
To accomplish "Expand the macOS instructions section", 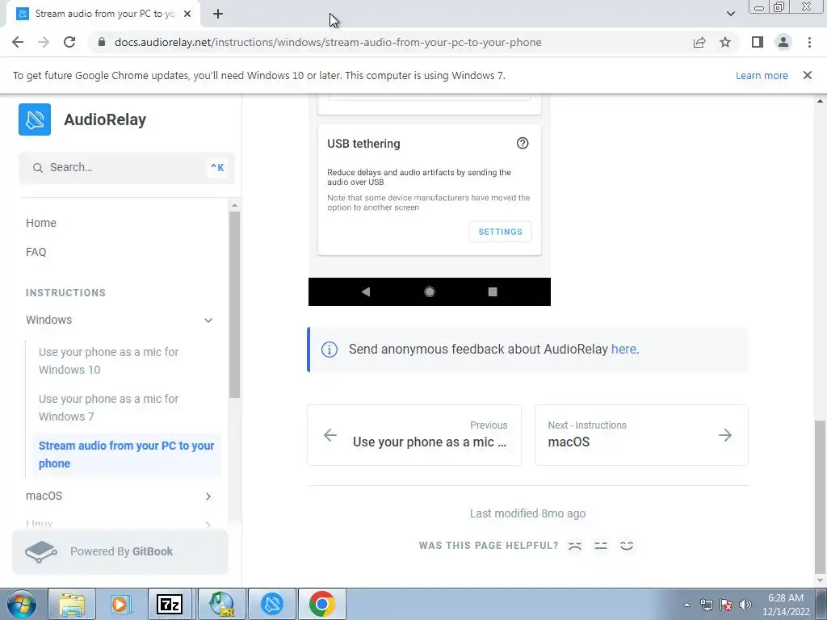I will (208, 496).
